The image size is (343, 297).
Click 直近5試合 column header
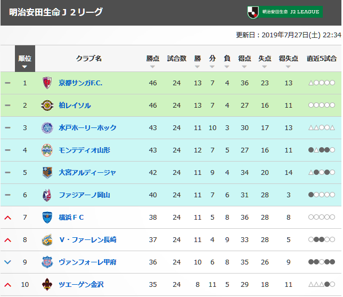point(322,59)
